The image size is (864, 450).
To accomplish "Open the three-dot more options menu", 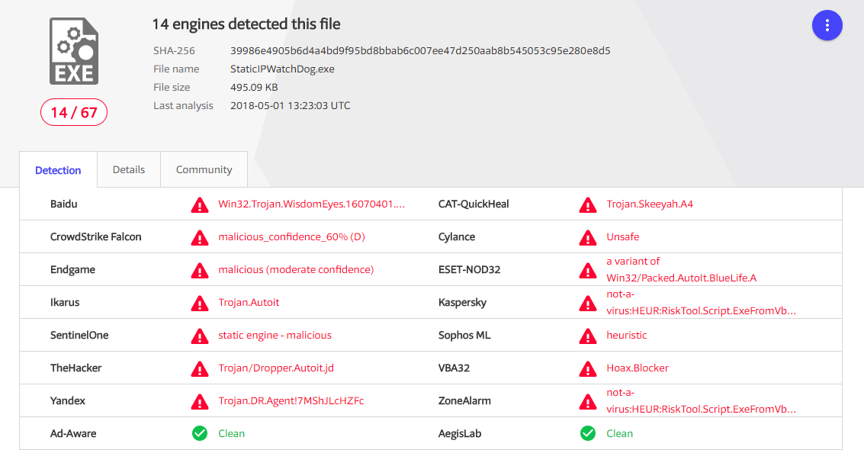I will (x=827, y=25).
